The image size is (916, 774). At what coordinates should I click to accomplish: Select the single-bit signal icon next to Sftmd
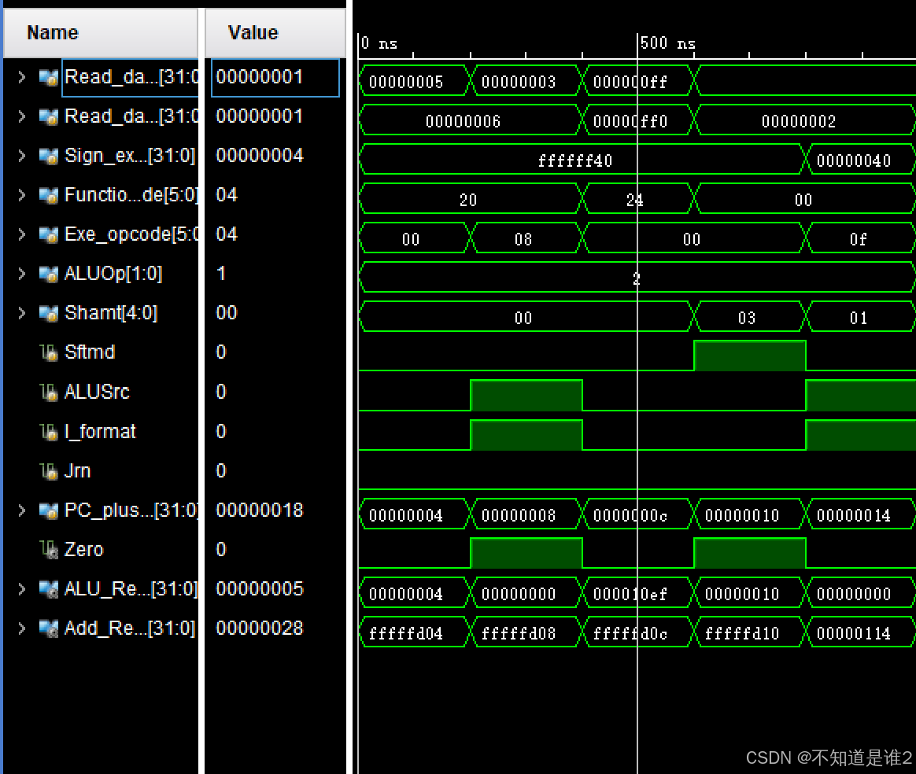[x=47, y=352]
